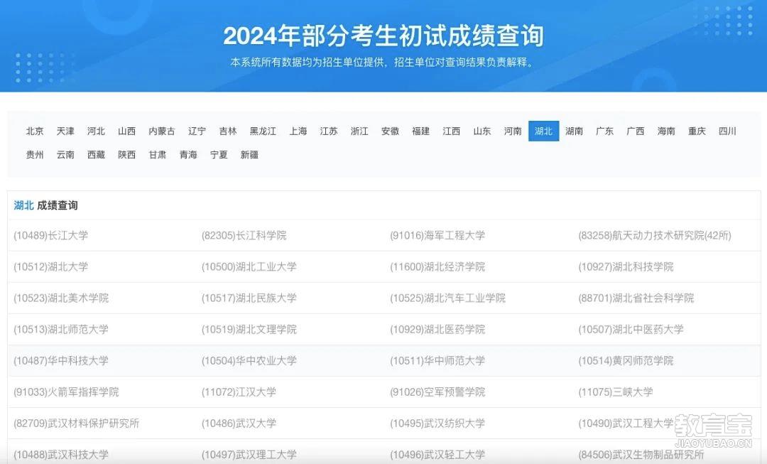The height and width of the screenshot is (464, 767).
Task: Open the 广西 region tab
Action: pos(636,131)
